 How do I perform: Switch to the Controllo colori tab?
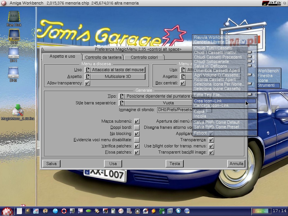[x=144, y=57]
